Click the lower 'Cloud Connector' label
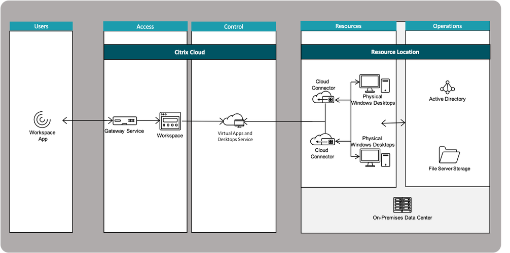The width and height of the screenshot is (510, 253). 322,153
